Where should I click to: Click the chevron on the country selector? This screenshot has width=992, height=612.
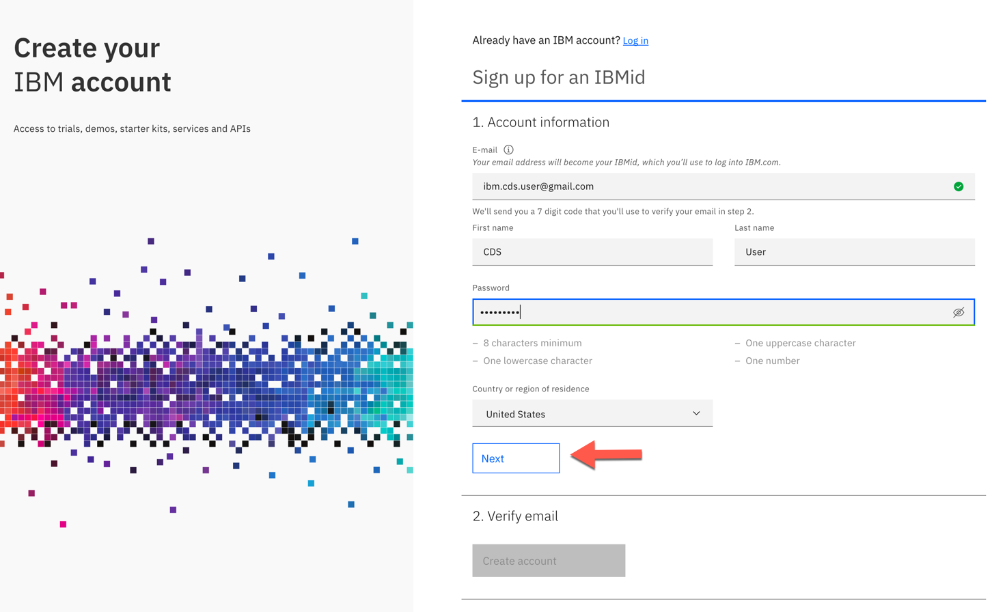click(x=696, y=413)
